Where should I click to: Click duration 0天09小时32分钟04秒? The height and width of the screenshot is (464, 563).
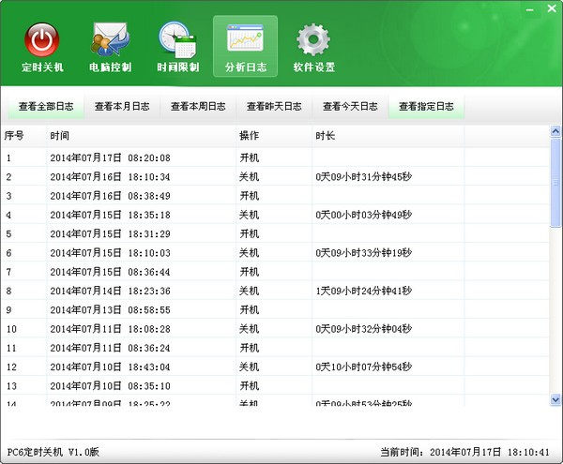pyautogui.click(x=364, y=329)
